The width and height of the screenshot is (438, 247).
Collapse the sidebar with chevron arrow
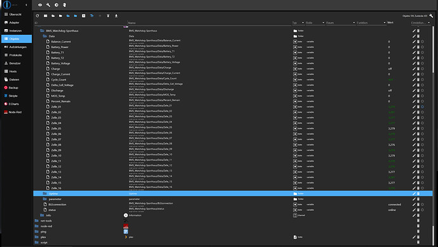(x=26, y=5)
